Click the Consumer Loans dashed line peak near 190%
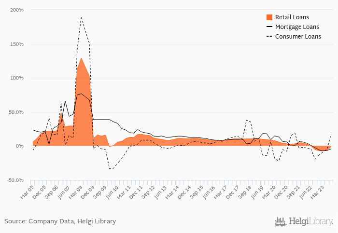The image size is (338, 233). [81, 17]
